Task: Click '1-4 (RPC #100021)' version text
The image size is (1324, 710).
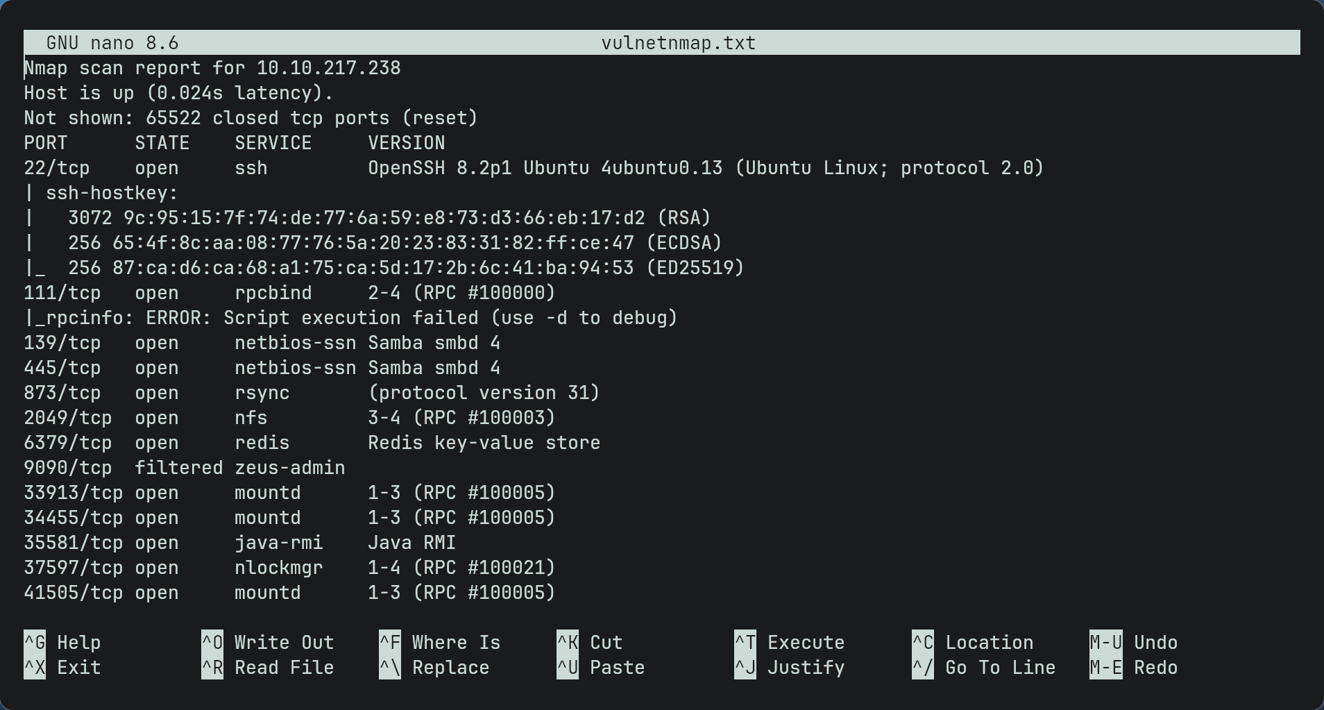Action: pos(462,568)
